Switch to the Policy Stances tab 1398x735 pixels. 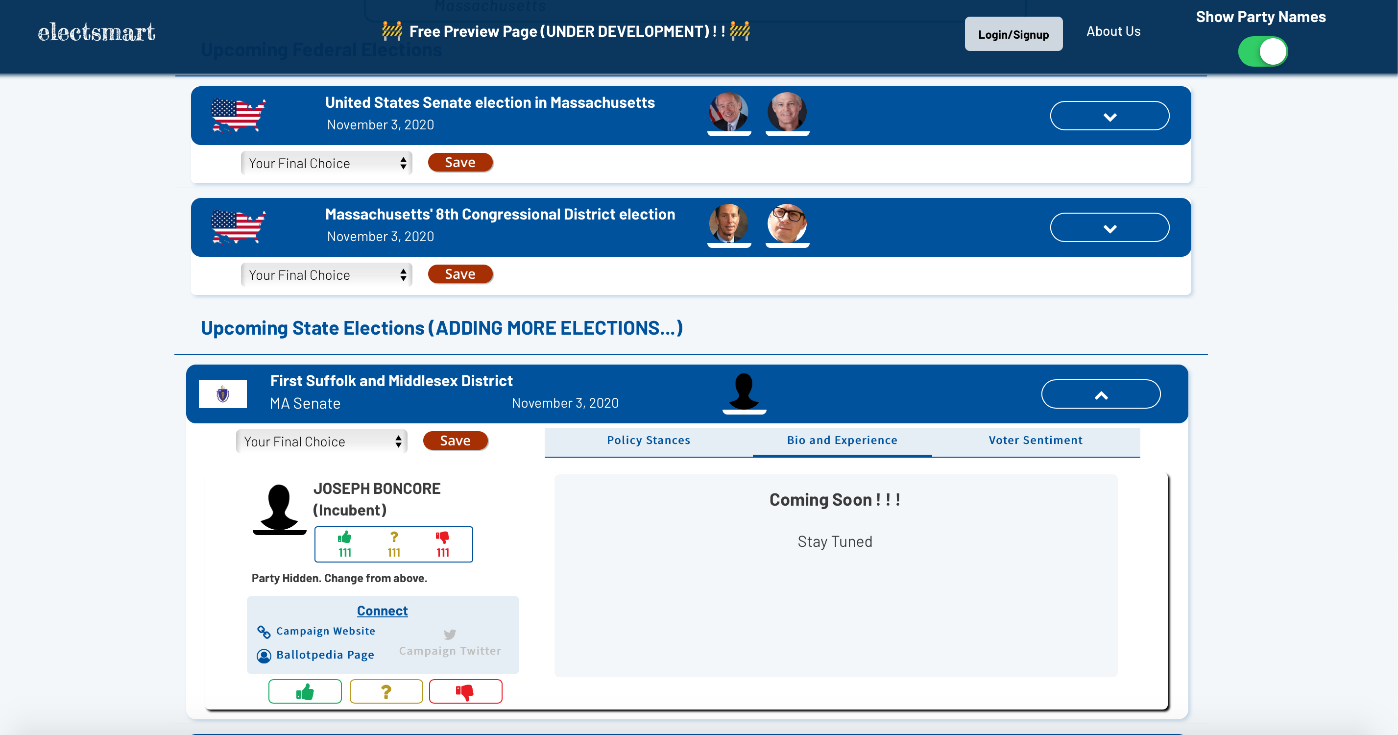pyautogui.click(x=648, y=440)
